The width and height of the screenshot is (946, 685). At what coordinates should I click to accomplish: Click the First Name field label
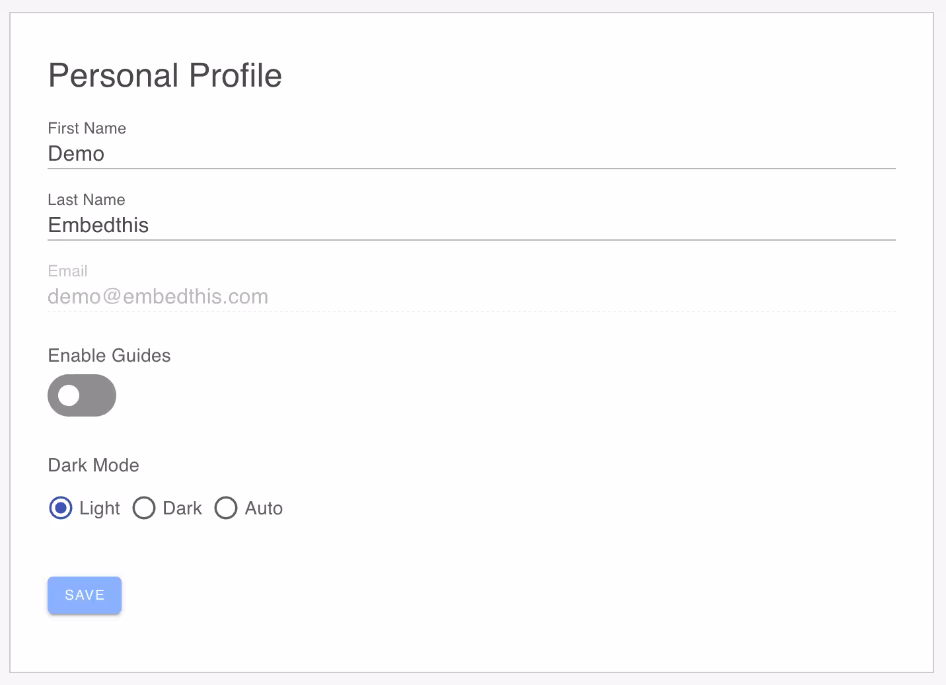(x=87, y=128)
